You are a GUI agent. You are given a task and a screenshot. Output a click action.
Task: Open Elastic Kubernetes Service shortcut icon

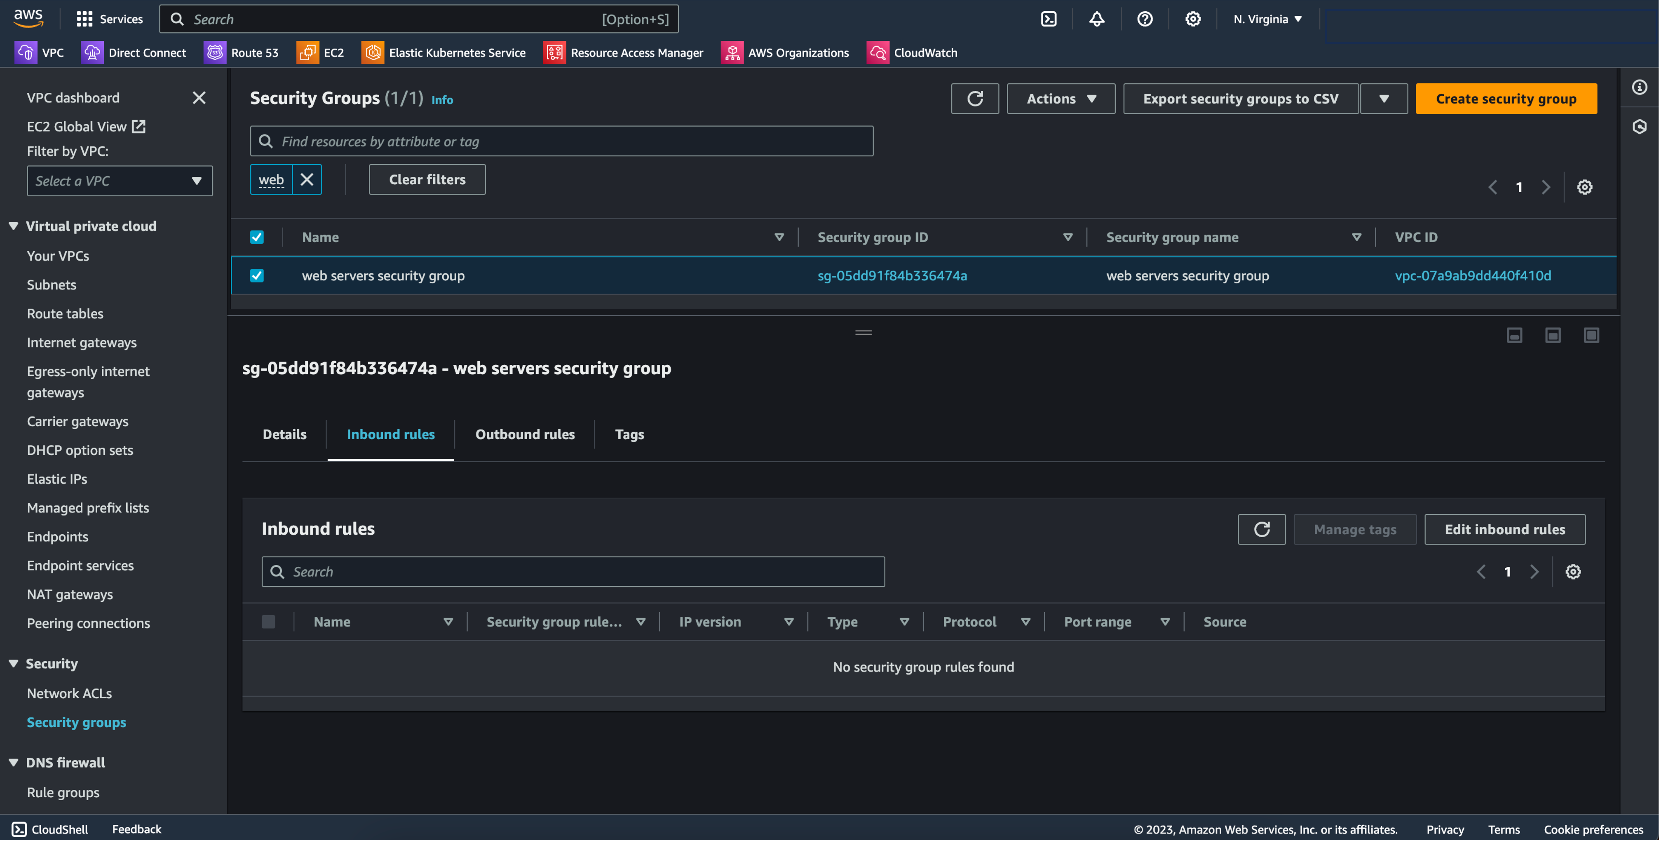point(373,53)
